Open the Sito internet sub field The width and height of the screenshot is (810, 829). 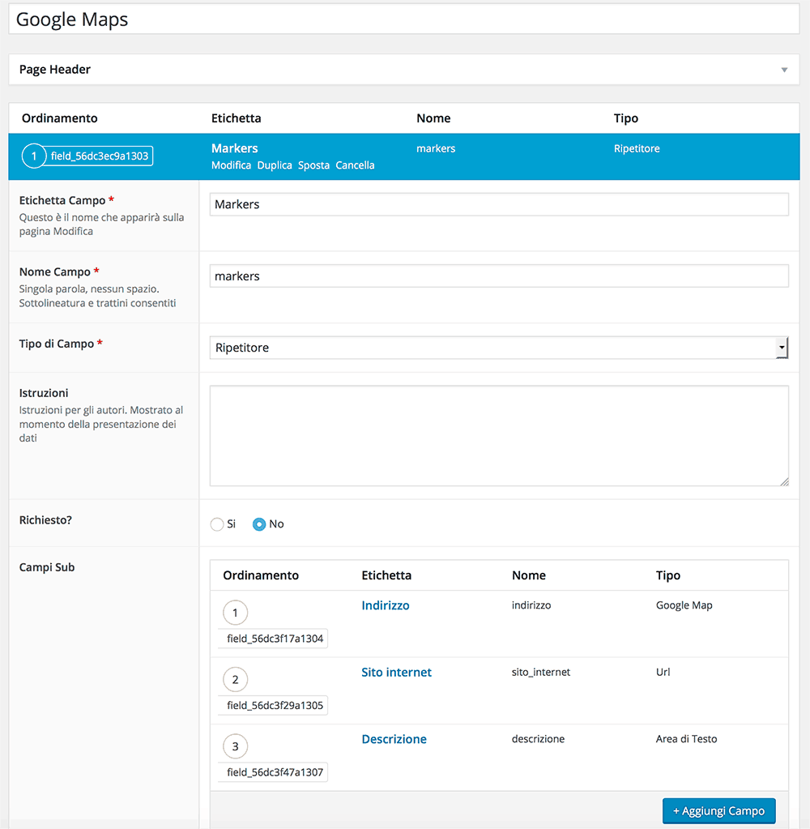tap(396, 673)
